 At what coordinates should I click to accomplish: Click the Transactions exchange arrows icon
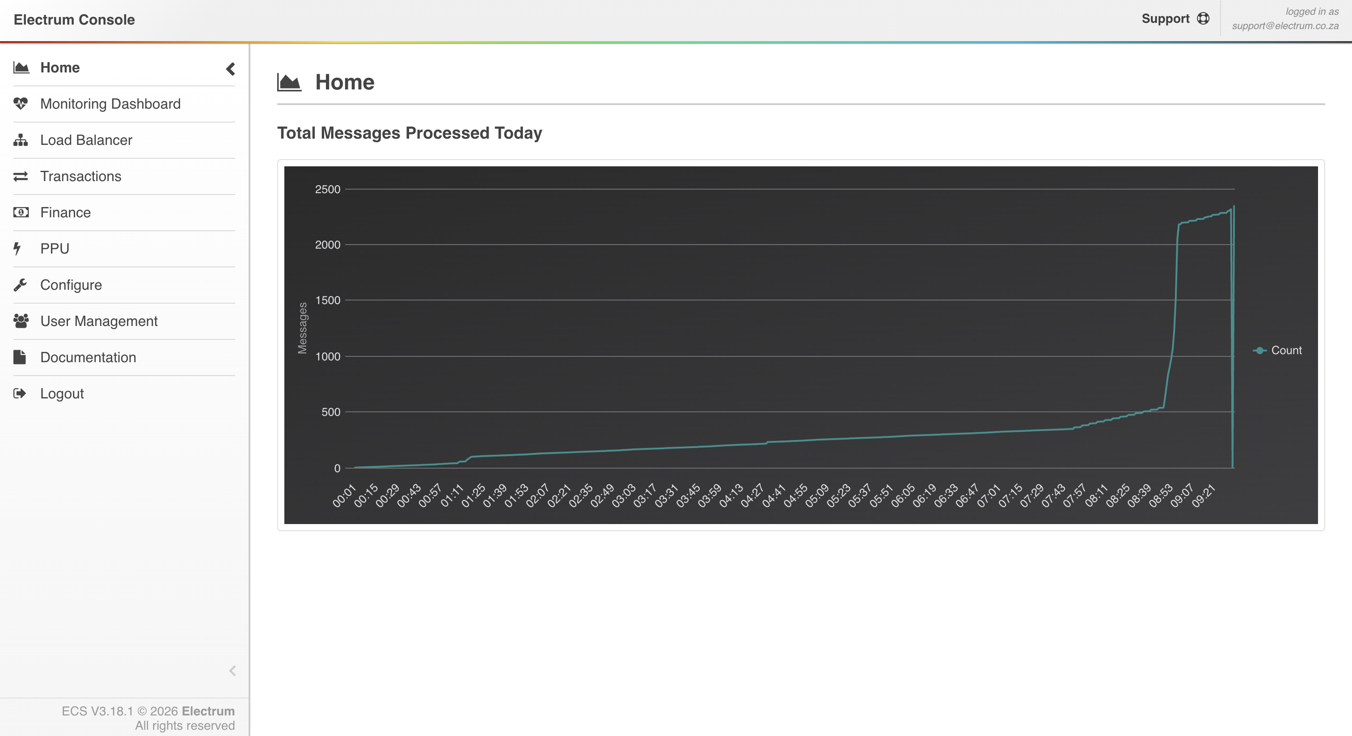21,176
